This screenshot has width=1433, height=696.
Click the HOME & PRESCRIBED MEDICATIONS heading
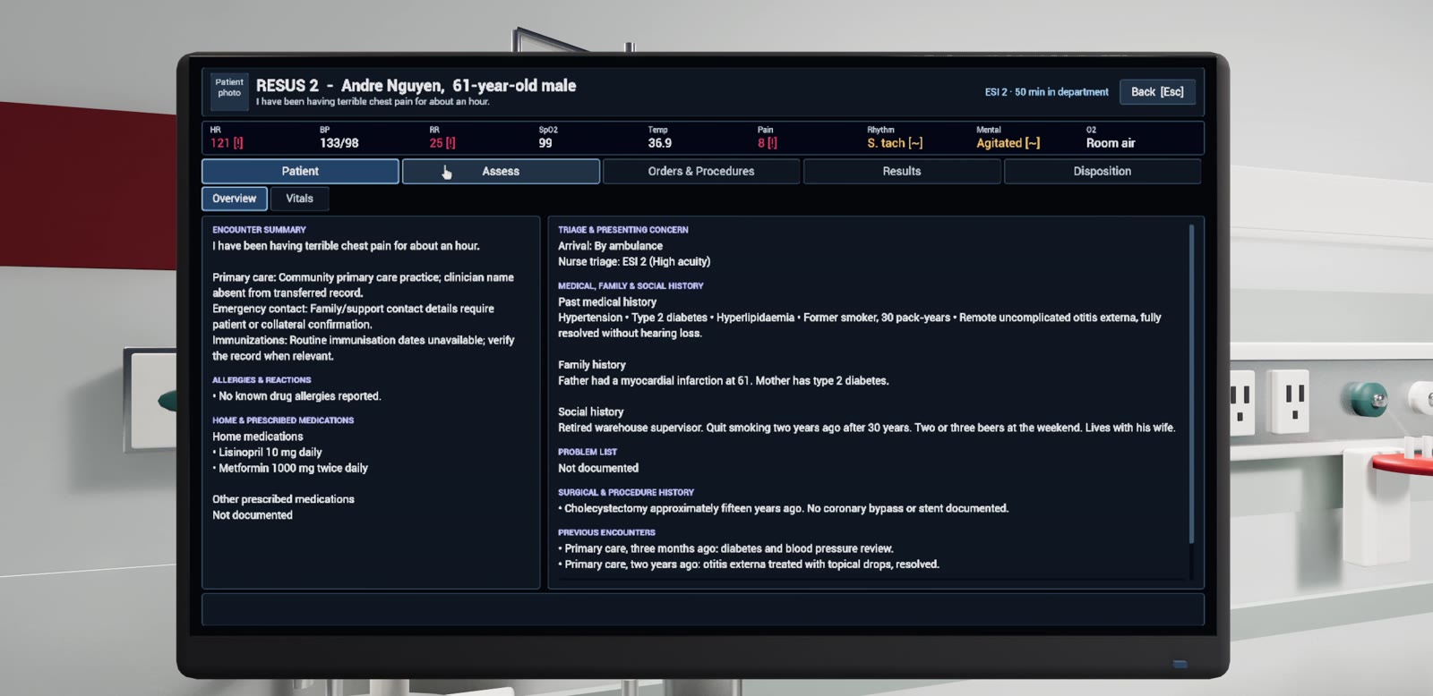click(x=283, y=420)
